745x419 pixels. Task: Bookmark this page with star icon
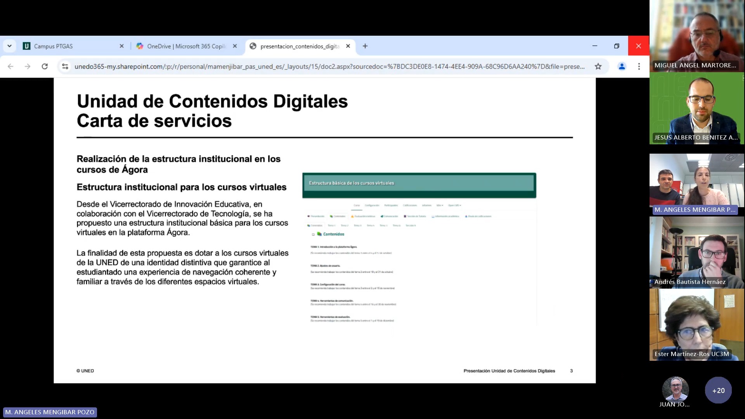[598, 66]
